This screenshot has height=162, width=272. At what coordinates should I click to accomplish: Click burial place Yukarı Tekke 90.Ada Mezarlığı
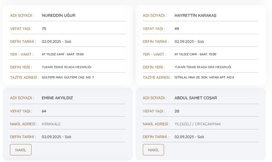pyautogui.click(x=66, y=67)
